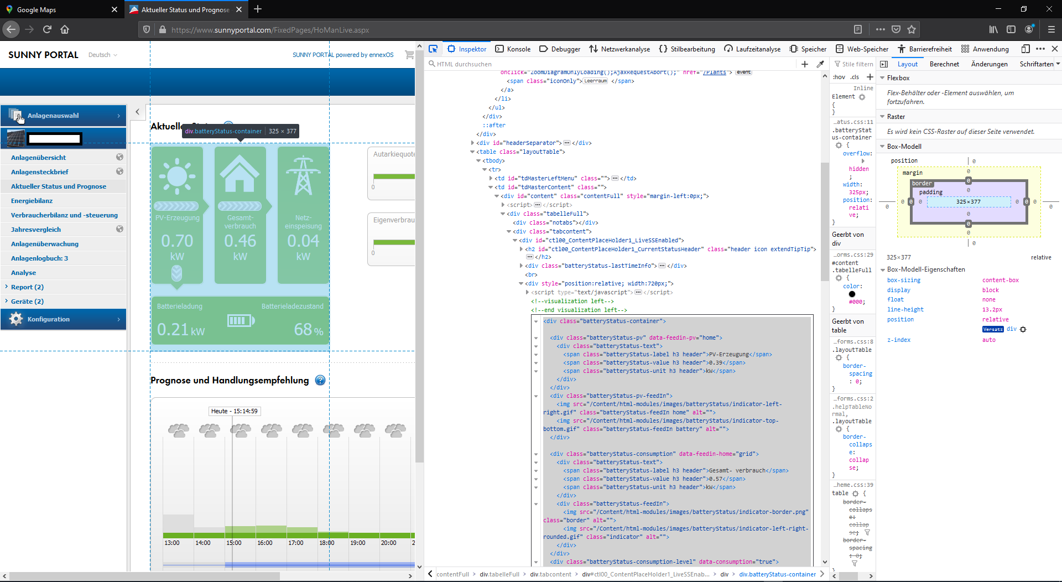
Task: Bookmark this page with star icon
Action: click(912, 29)
